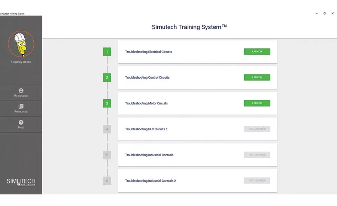This screenshot has height=206, width=337.
Task: Maximize the Simutech Training System window
Action: 324,13
